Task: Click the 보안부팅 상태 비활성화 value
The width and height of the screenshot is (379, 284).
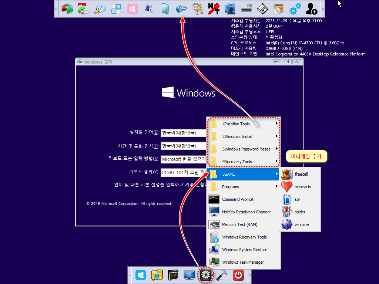Action: (x=274, y=37)
